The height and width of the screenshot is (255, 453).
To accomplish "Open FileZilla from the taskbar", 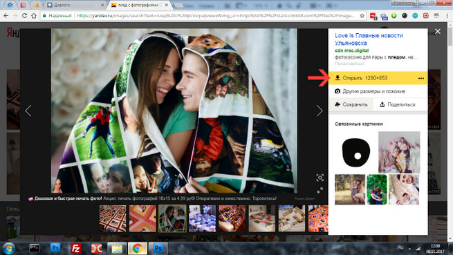I will pos(75,248).
